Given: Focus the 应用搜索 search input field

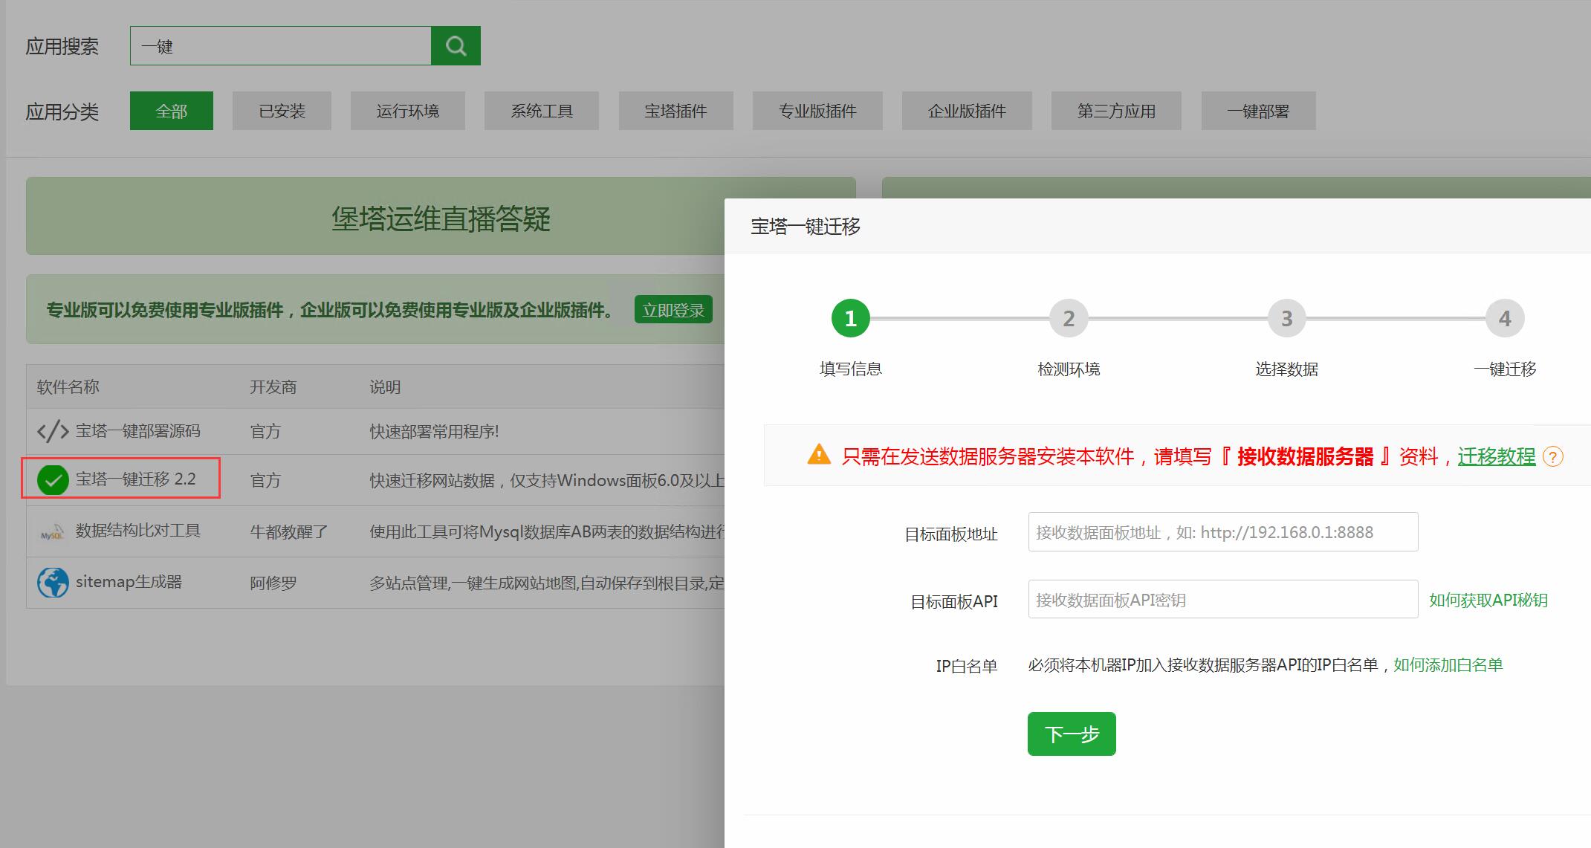Looking at the screenshot, I should (281, 46).
